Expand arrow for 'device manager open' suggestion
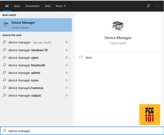This screenshot has width=164, height=135. pos(67,57)
